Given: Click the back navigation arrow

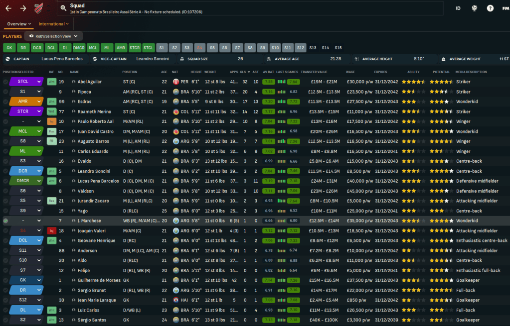Looking at the screenshot, I should pos(8,8).
